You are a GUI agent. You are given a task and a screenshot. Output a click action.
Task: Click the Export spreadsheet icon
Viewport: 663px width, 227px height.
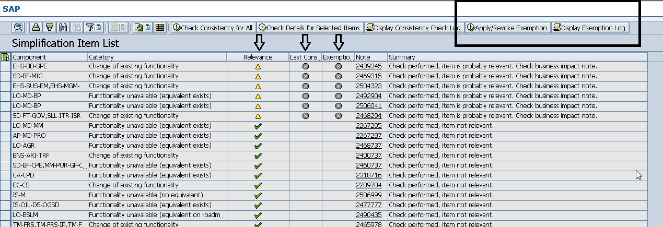coord(139,28)
